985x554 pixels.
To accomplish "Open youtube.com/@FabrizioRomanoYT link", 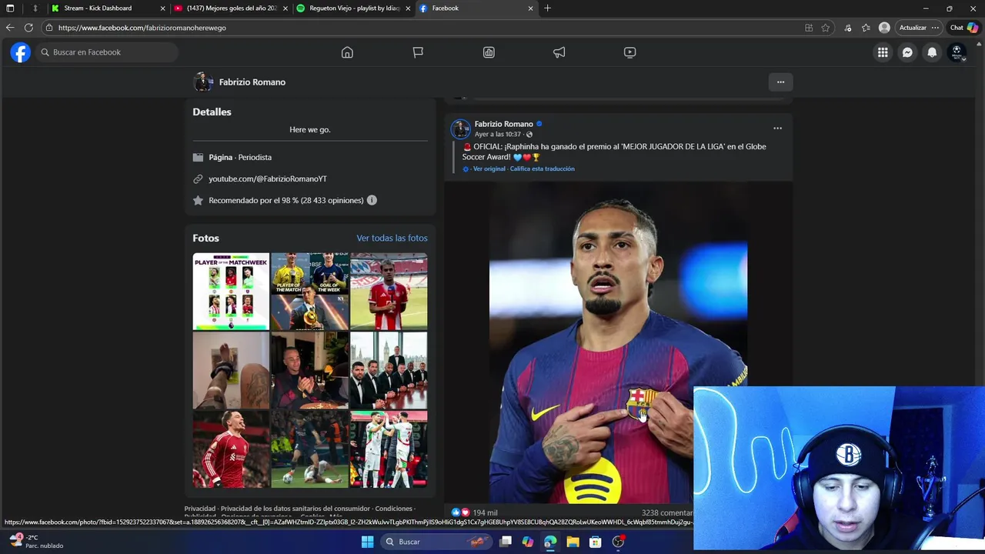I will (x=268, y=179).
